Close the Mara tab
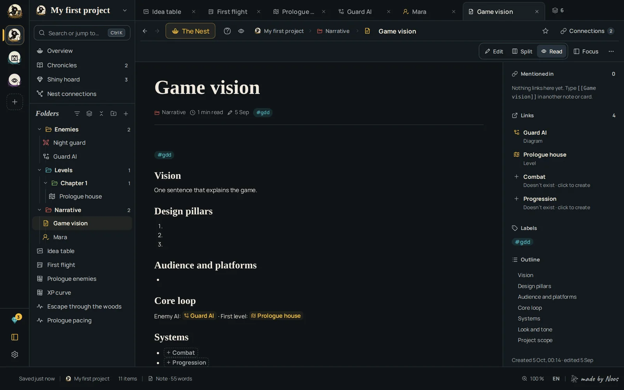The width and height of the screenshot is (624, 390). coord(454,12)
